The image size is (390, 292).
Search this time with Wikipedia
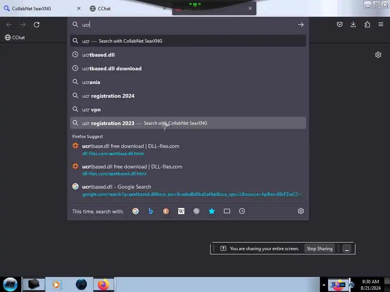click(181, 211)
